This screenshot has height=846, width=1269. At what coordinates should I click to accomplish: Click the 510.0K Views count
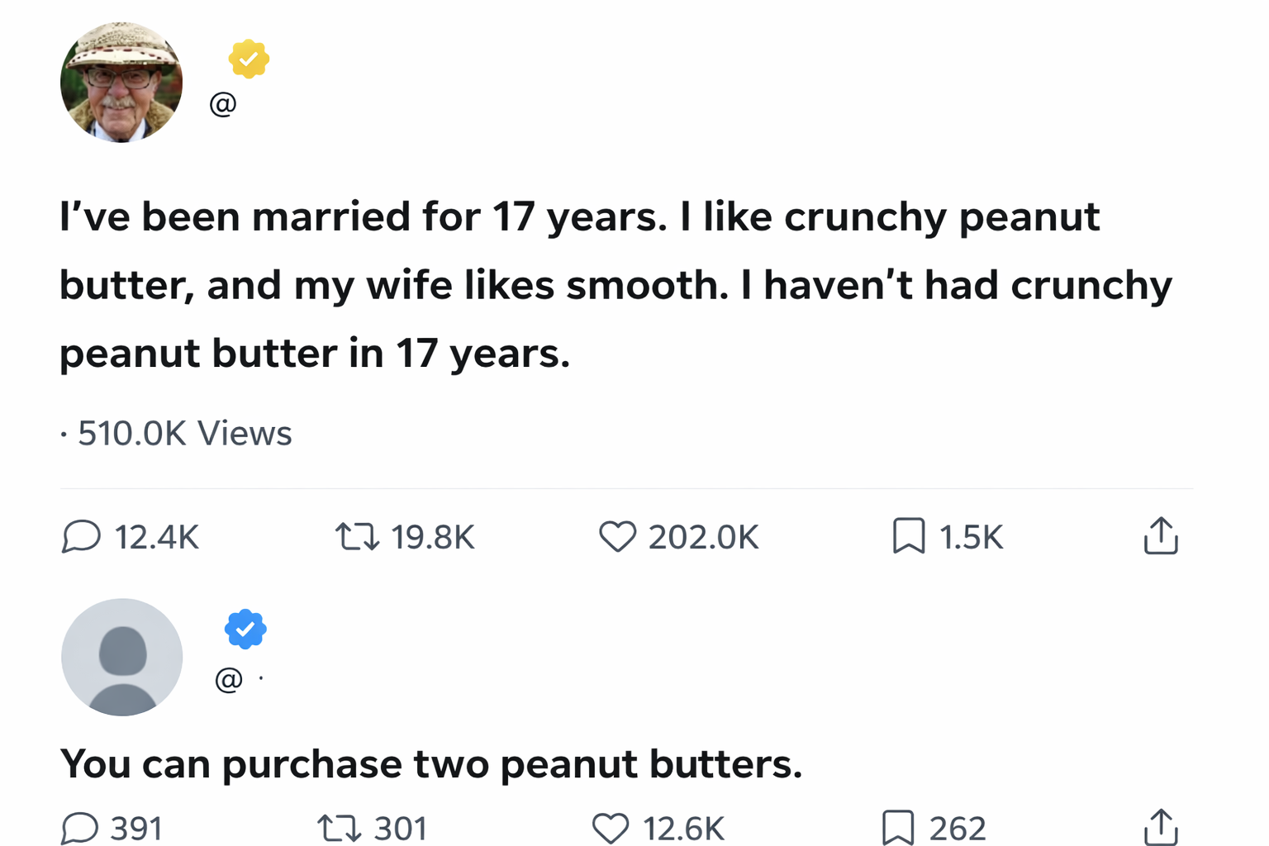(183, 432)
